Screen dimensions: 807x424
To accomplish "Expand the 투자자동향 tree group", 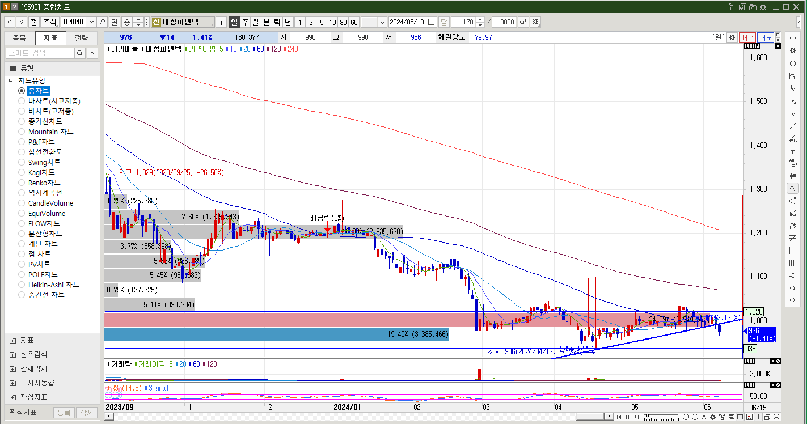I will click(x=12, y=383).
